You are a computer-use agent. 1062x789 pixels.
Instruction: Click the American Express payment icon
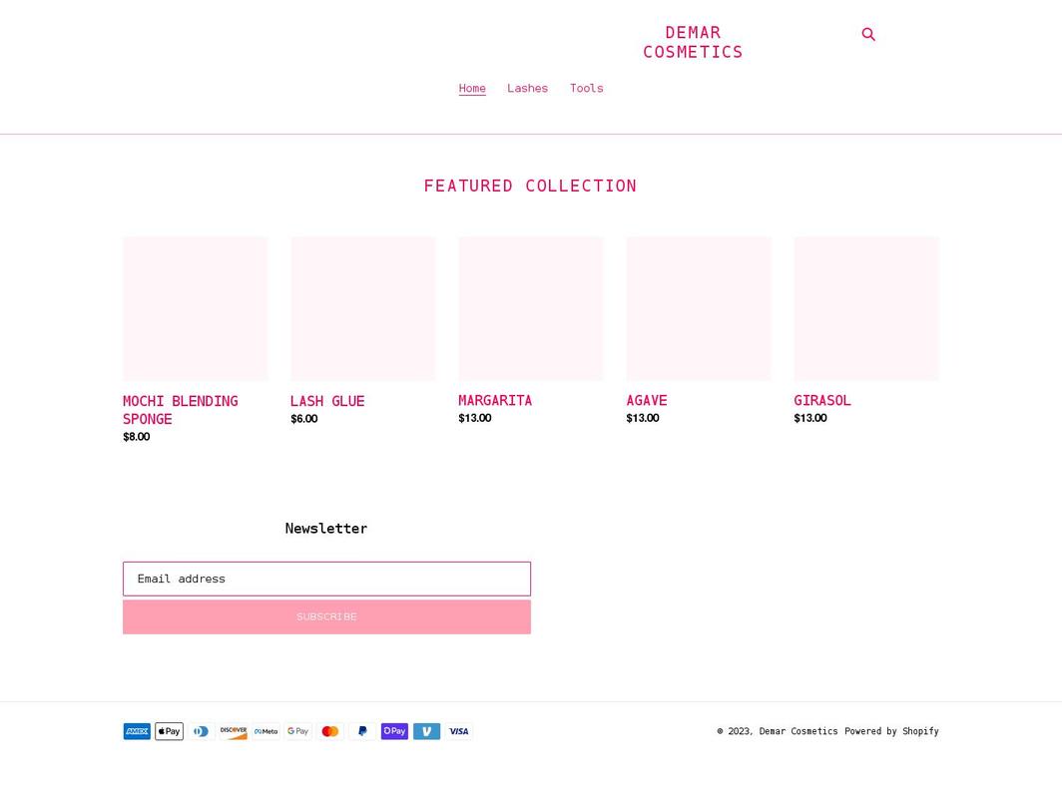[x=137, y=731]
